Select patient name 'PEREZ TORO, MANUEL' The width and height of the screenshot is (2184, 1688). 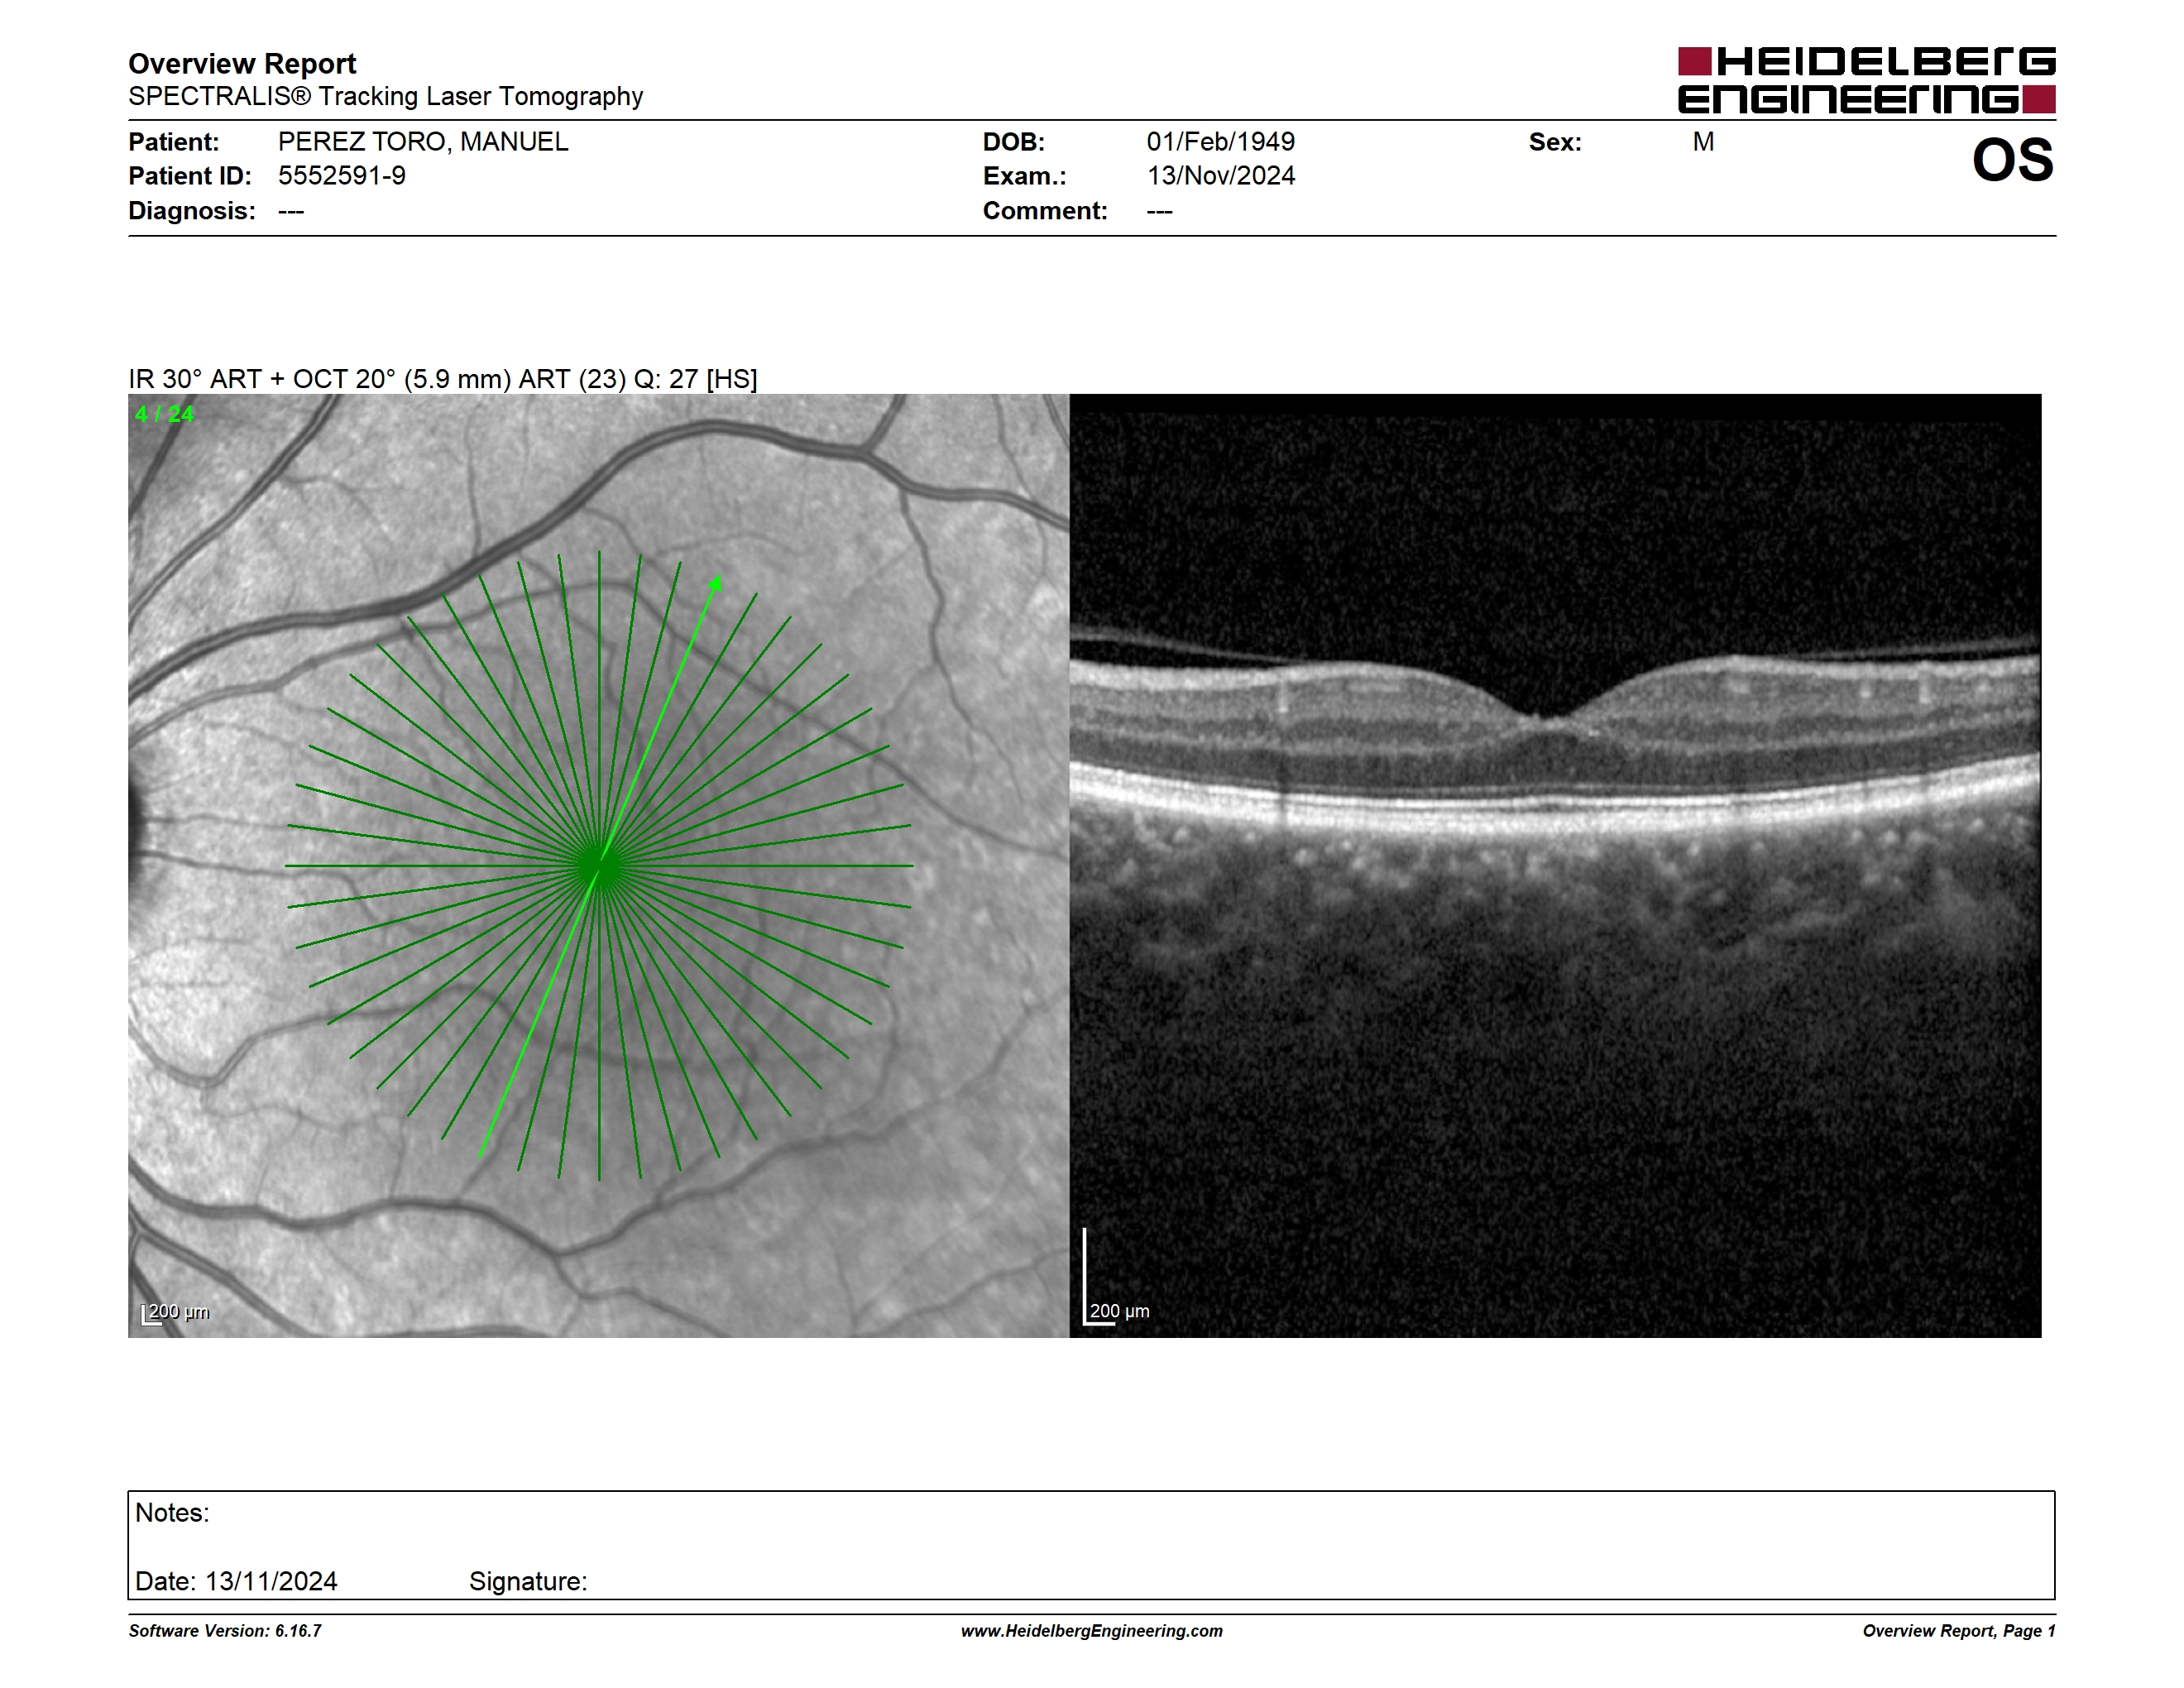423,142
